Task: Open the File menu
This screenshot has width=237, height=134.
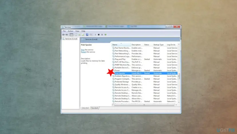Action: coord(64,31)
